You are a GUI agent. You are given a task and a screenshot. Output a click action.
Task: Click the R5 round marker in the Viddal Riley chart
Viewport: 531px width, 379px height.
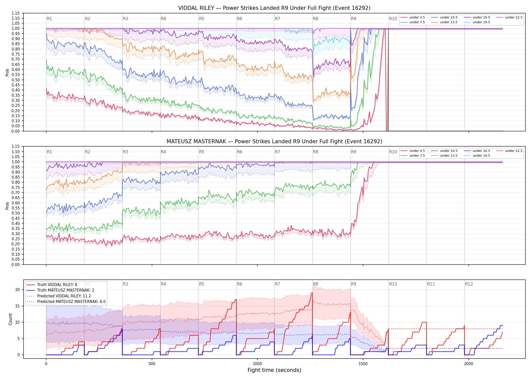[202, 19]
